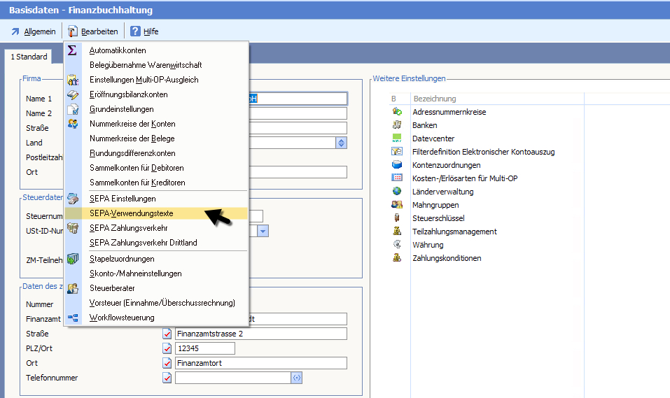Select Zahlungskonditionen in Weitere Einstellungen list
Screen dimensions: 670x398
(x=446, y=258)
